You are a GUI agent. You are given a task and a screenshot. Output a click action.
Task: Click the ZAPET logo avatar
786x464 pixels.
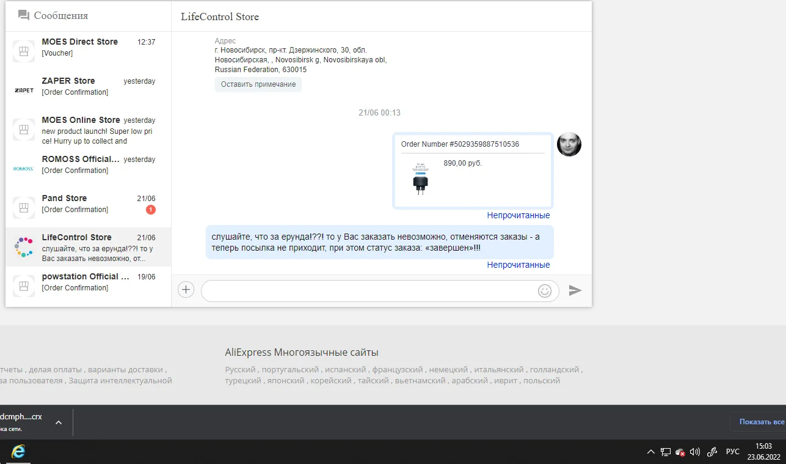tap(24, 90)
